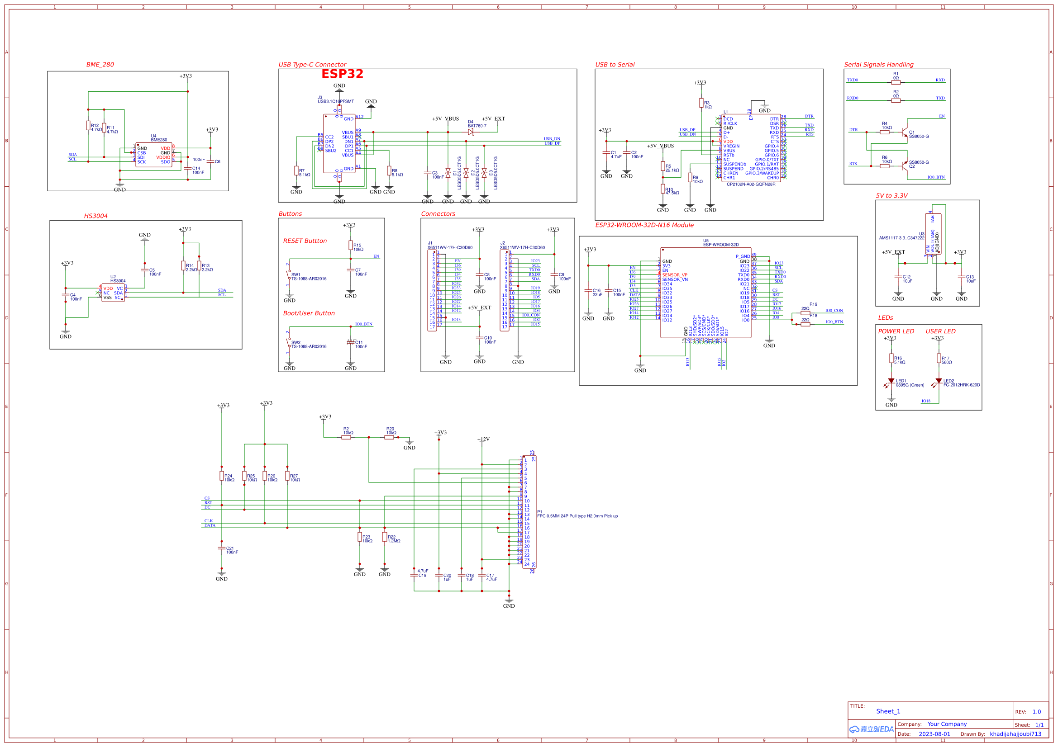Select the 24-pin FPC connector P1
This screenshot has height=747, width=1058.
(x=529, y=512)
